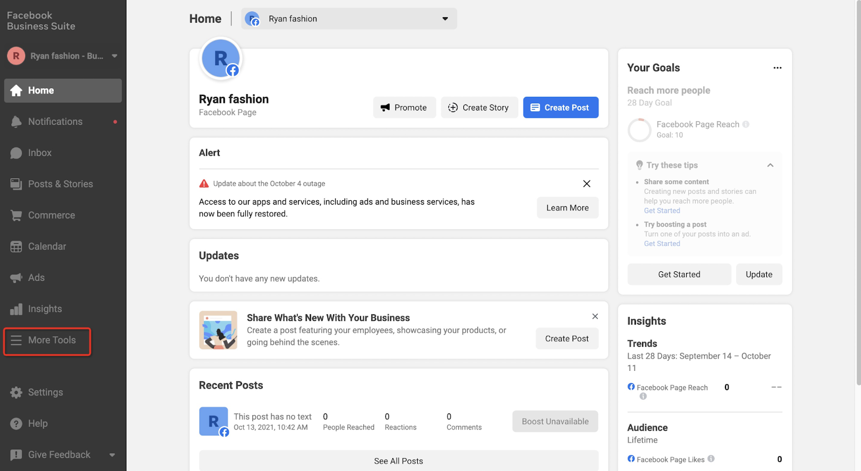Screen dimensions: 861x471
Task: Open Settings in the sidebar
Action: tap(63, 392)
